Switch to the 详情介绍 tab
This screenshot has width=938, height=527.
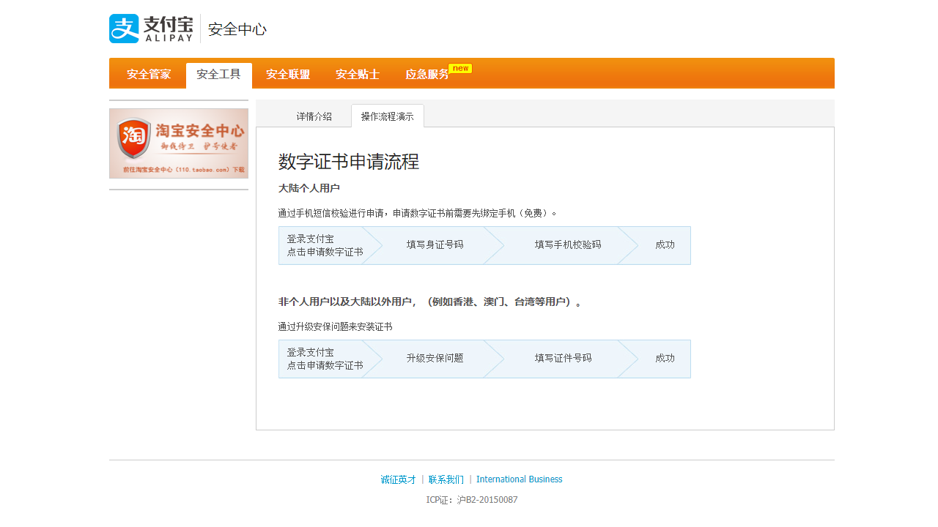314,116
